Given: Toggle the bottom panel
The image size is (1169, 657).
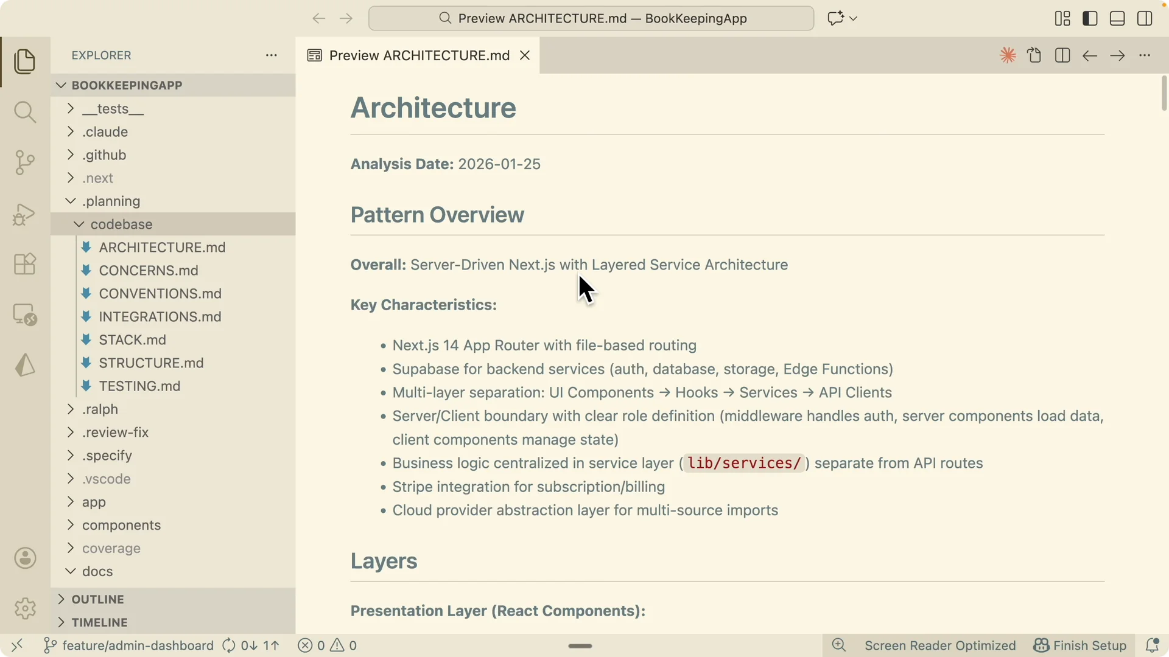Looking at the screenshot, I should pyautogui.click(x=1117, y=18).
